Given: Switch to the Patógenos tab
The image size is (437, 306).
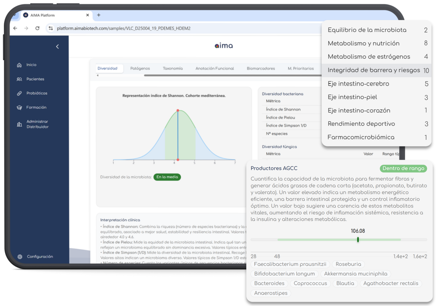Looking at the screenshot, I should tap(140, 68).
